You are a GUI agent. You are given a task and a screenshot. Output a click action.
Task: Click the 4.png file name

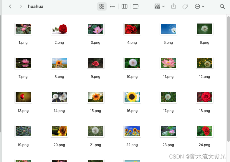point(132,43)
